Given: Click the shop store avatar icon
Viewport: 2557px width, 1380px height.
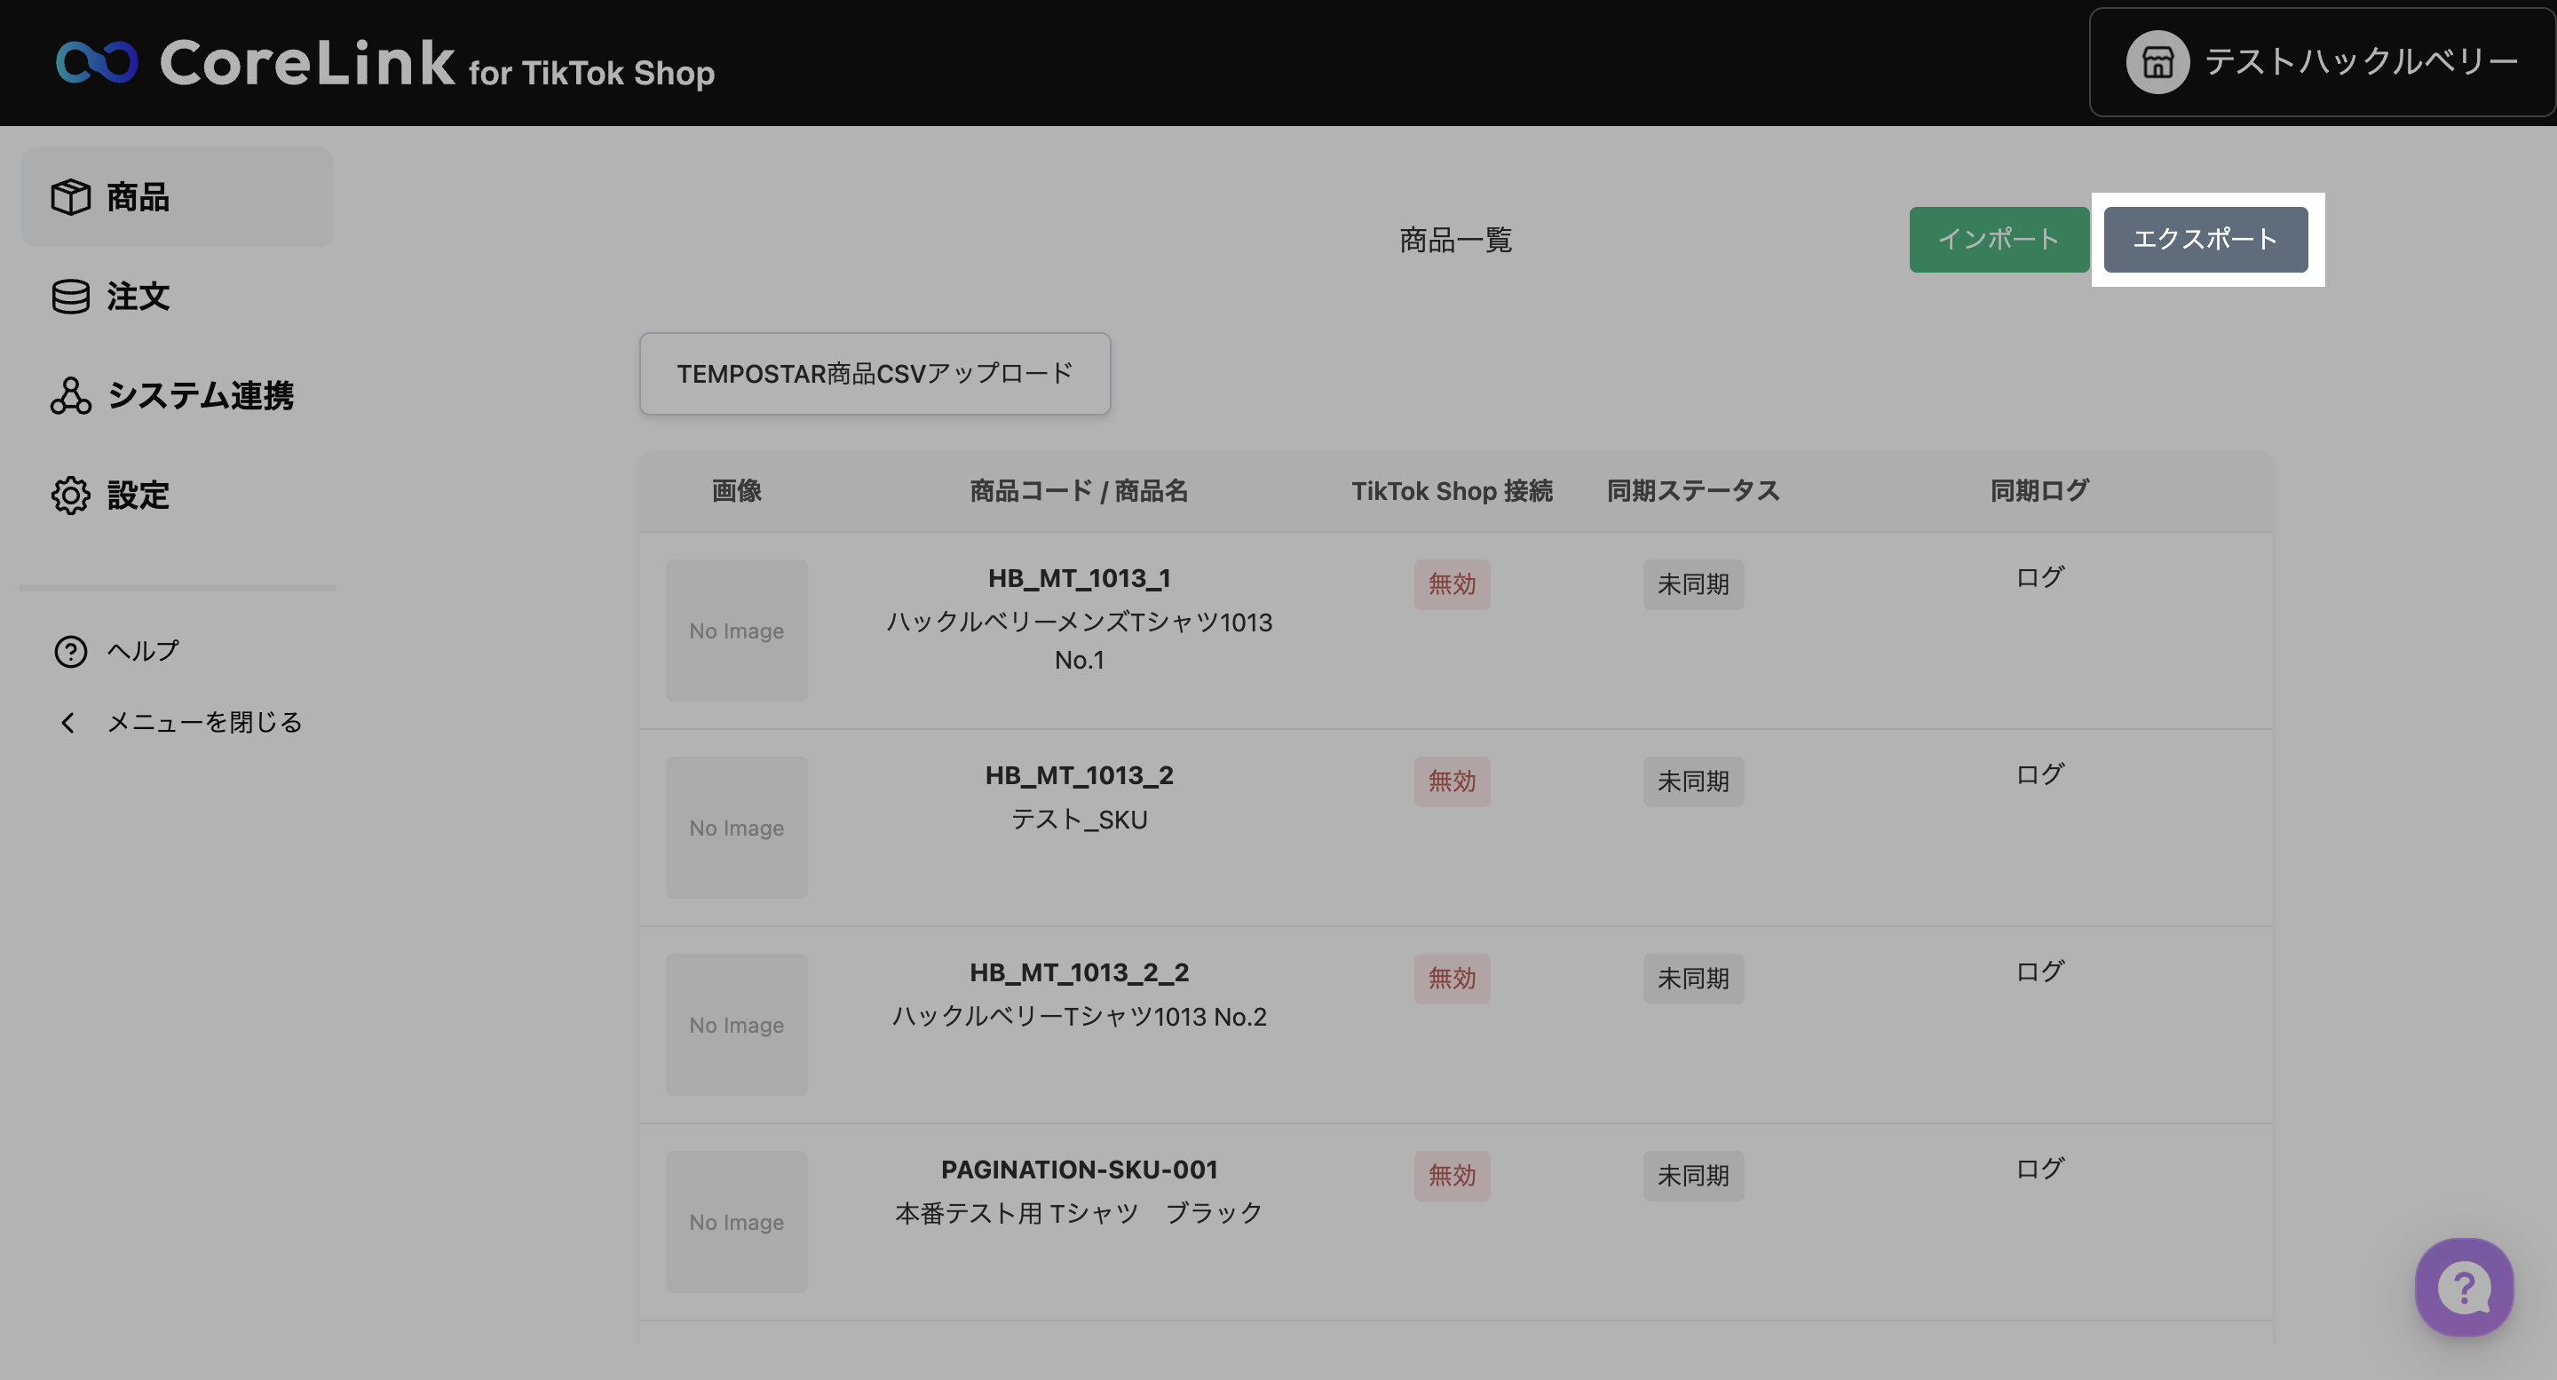Looking at the screenshot, I should coord(2157,62).
